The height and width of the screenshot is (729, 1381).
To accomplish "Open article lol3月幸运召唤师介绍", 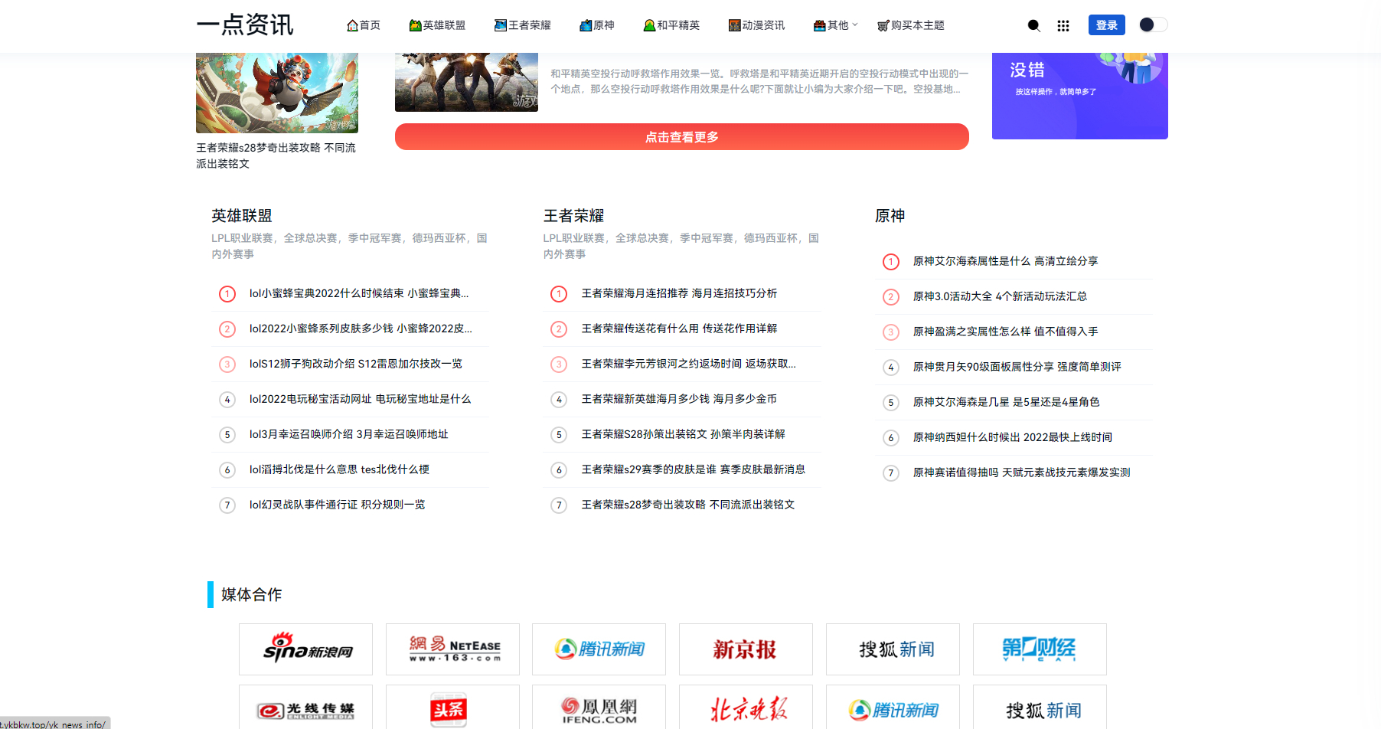I will [348, 434].
